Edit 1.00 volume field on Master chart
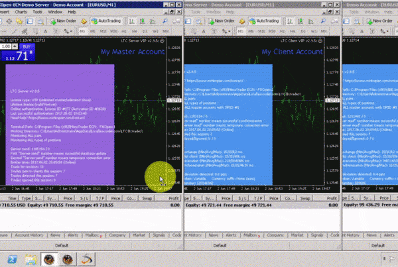The image size is (398, 267). click(5, 46)
